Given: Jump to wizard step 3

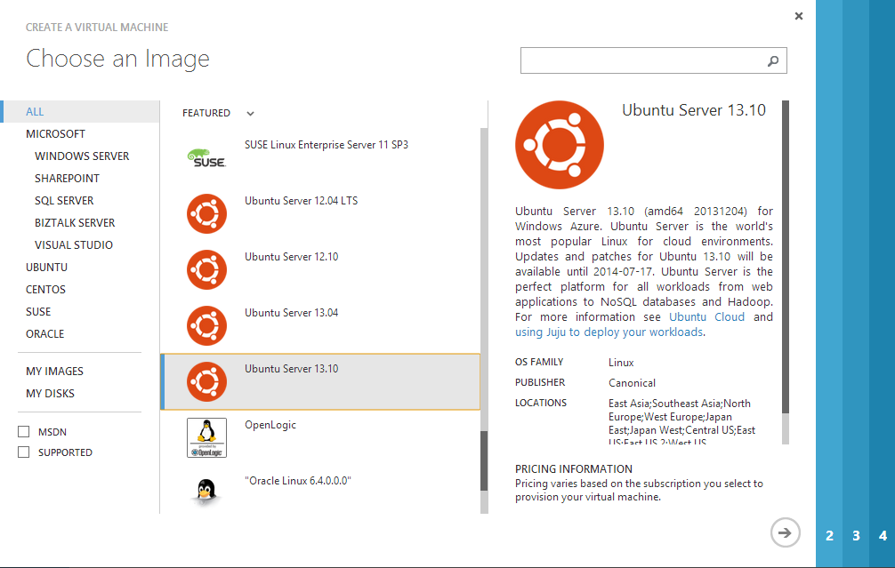Looking at the screenshot, I should click(x=856, y=535).
